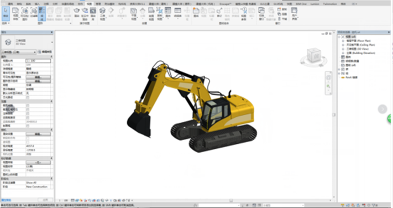Open the Switch Windows tool
This screenshot has height=208, width=393.
(x=261, y=13)
